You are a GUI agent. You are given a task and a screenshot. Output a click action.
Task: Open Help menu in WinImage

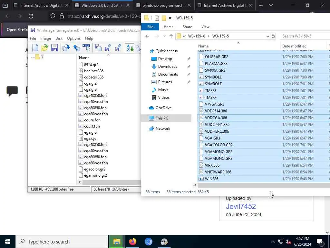89,38
